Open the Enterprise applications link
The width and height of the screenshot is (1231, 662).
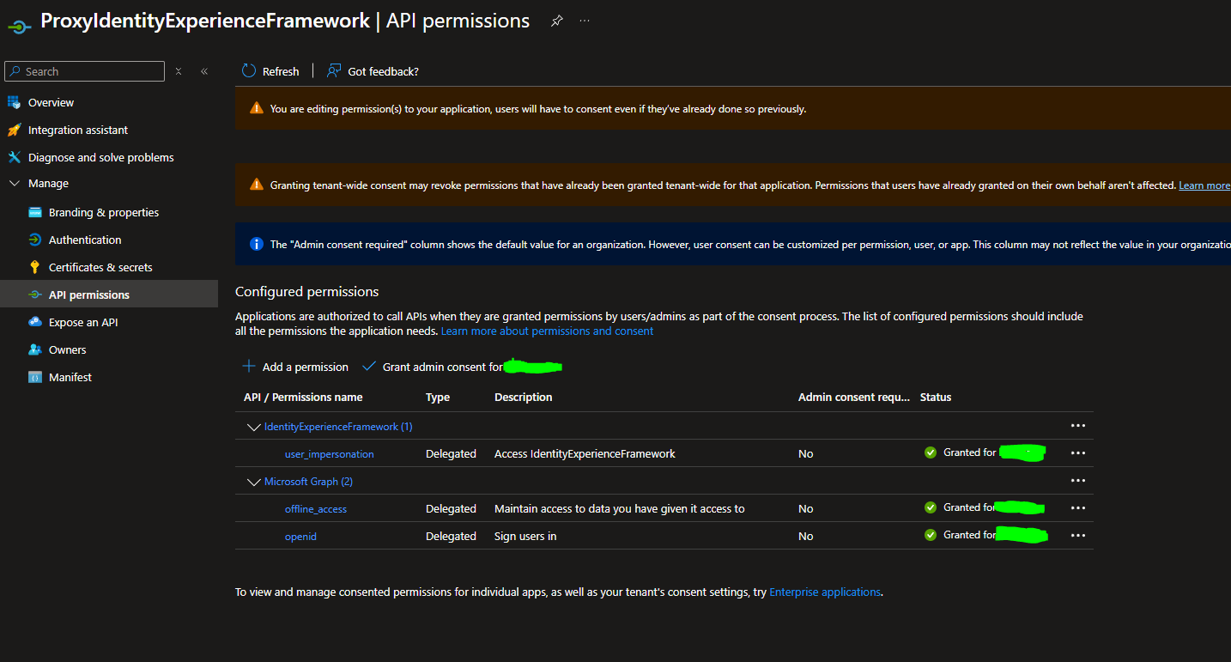click(825, 592)
